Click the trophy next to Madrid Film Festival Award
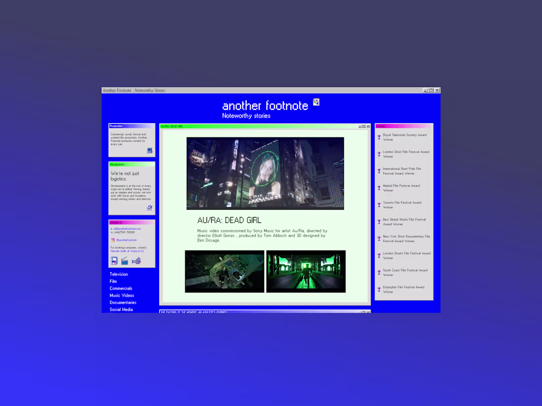The image size is (542, 406). 379,188
